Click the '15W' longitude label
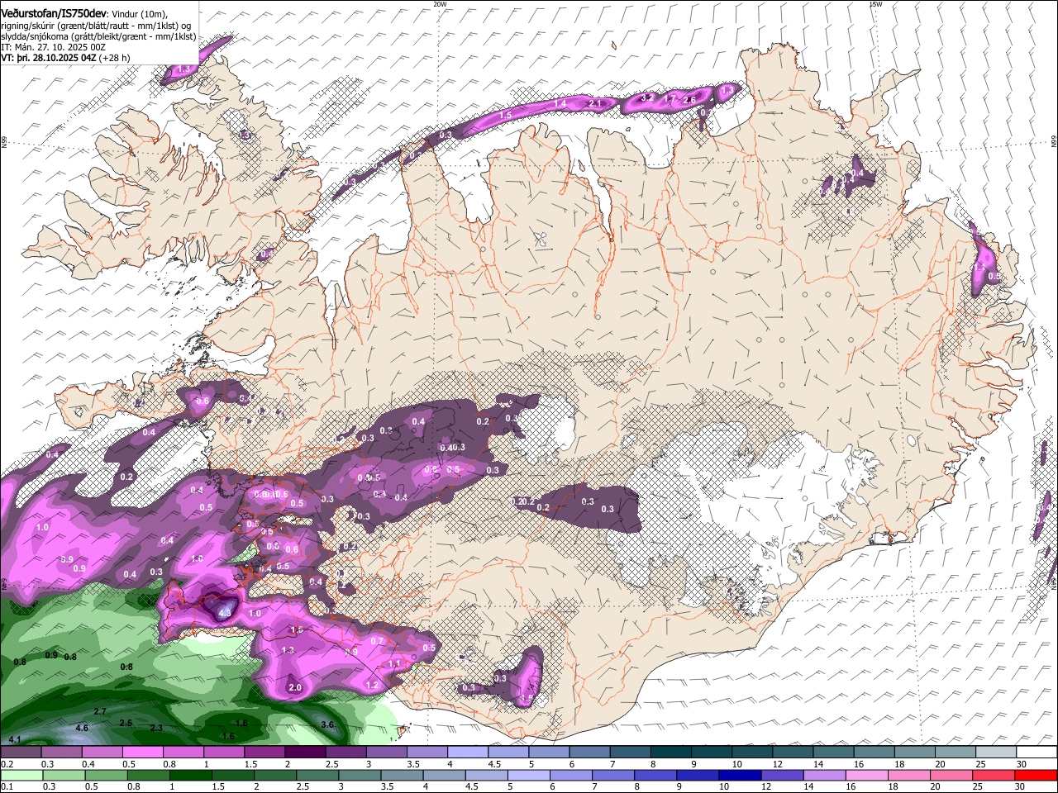The image size is (1058, 793). pos(876,4)
